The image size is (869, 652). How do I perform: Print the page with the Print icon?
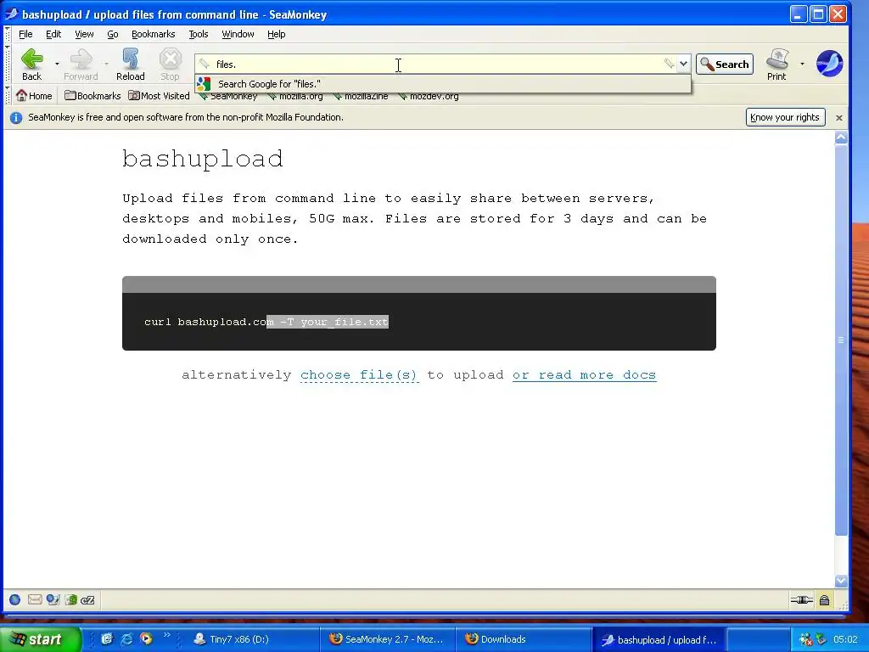pyautogui.click(x=776, y=65)
